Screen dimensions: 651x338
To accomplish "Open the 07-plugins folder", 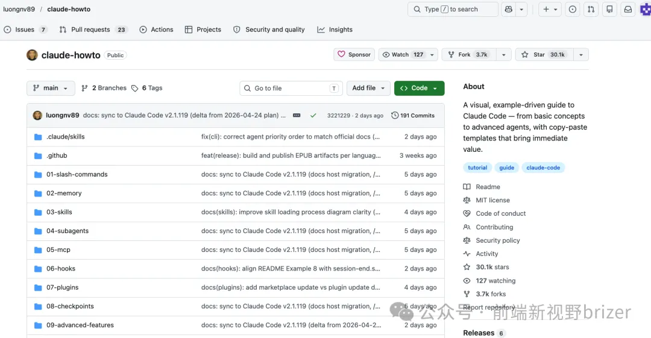I will [x=62, y=287].
